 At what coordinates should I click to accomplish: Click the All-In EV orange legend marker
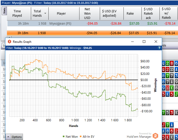81,136
